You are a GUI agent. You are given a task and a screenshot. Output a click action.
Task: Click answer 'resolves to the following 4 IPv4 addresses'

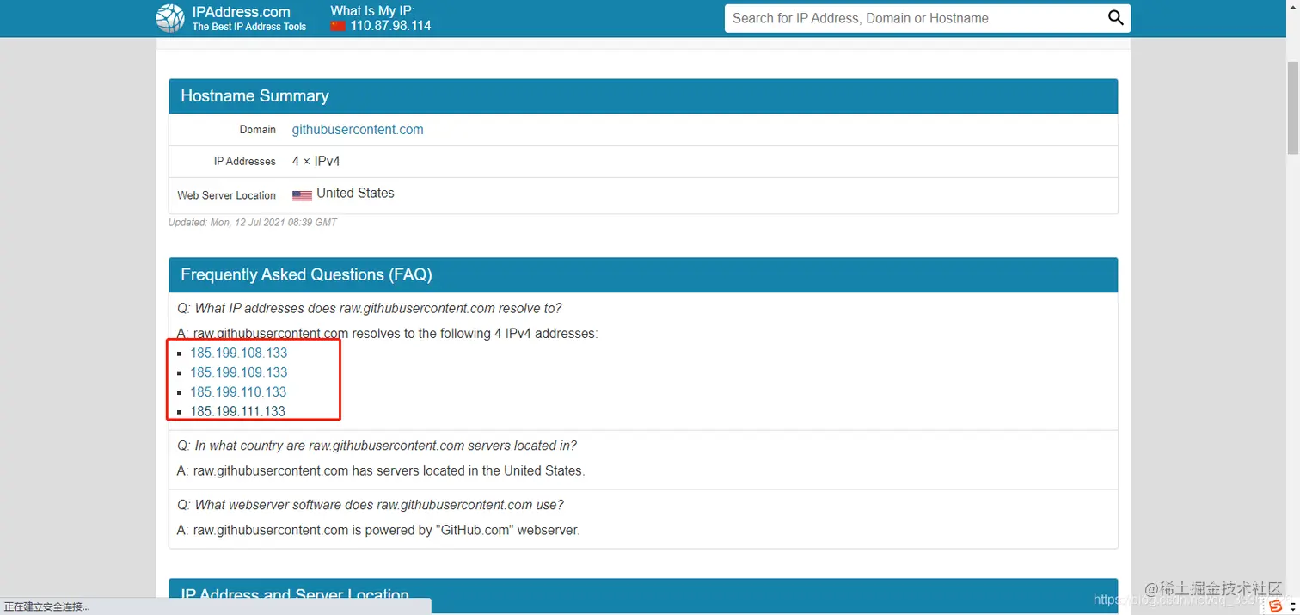point(387,334)
